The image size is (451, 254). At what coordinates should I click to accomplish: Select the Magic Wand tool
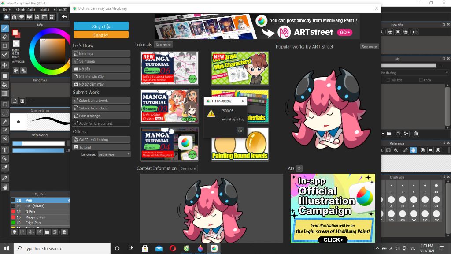coord(5,122)
